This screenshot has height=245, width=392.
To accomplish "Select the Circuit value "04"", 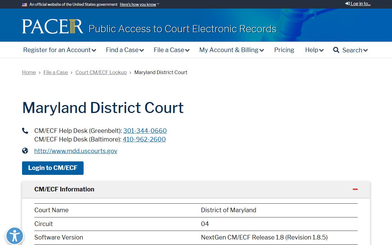I will click(205, 224).
